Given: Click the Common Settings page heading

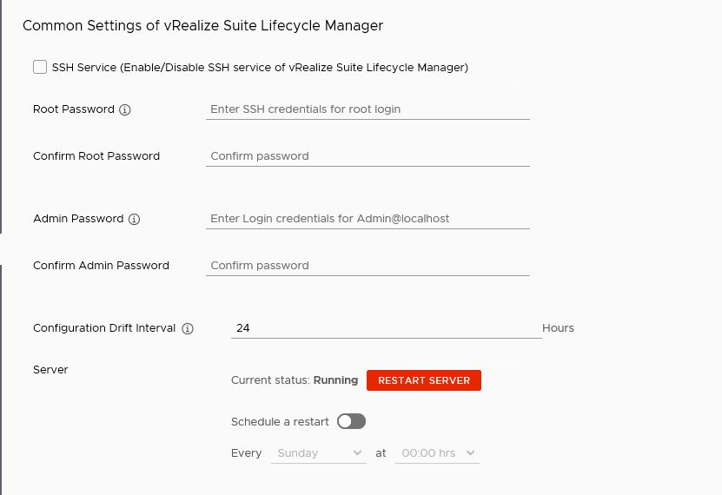Looking at the screenshot, I should (x=202, y=26).
